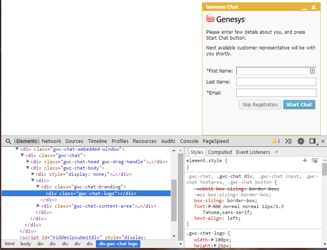
Task: Toggle element state icon in Styles
Action: [x=314, y=161]
